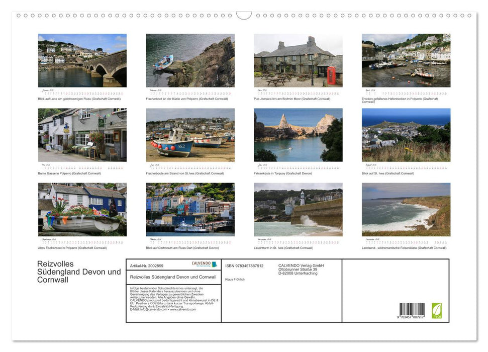488x352 pixels.
Task: View the Pub Jamaica Inn photograph
Action: point(298,60)
